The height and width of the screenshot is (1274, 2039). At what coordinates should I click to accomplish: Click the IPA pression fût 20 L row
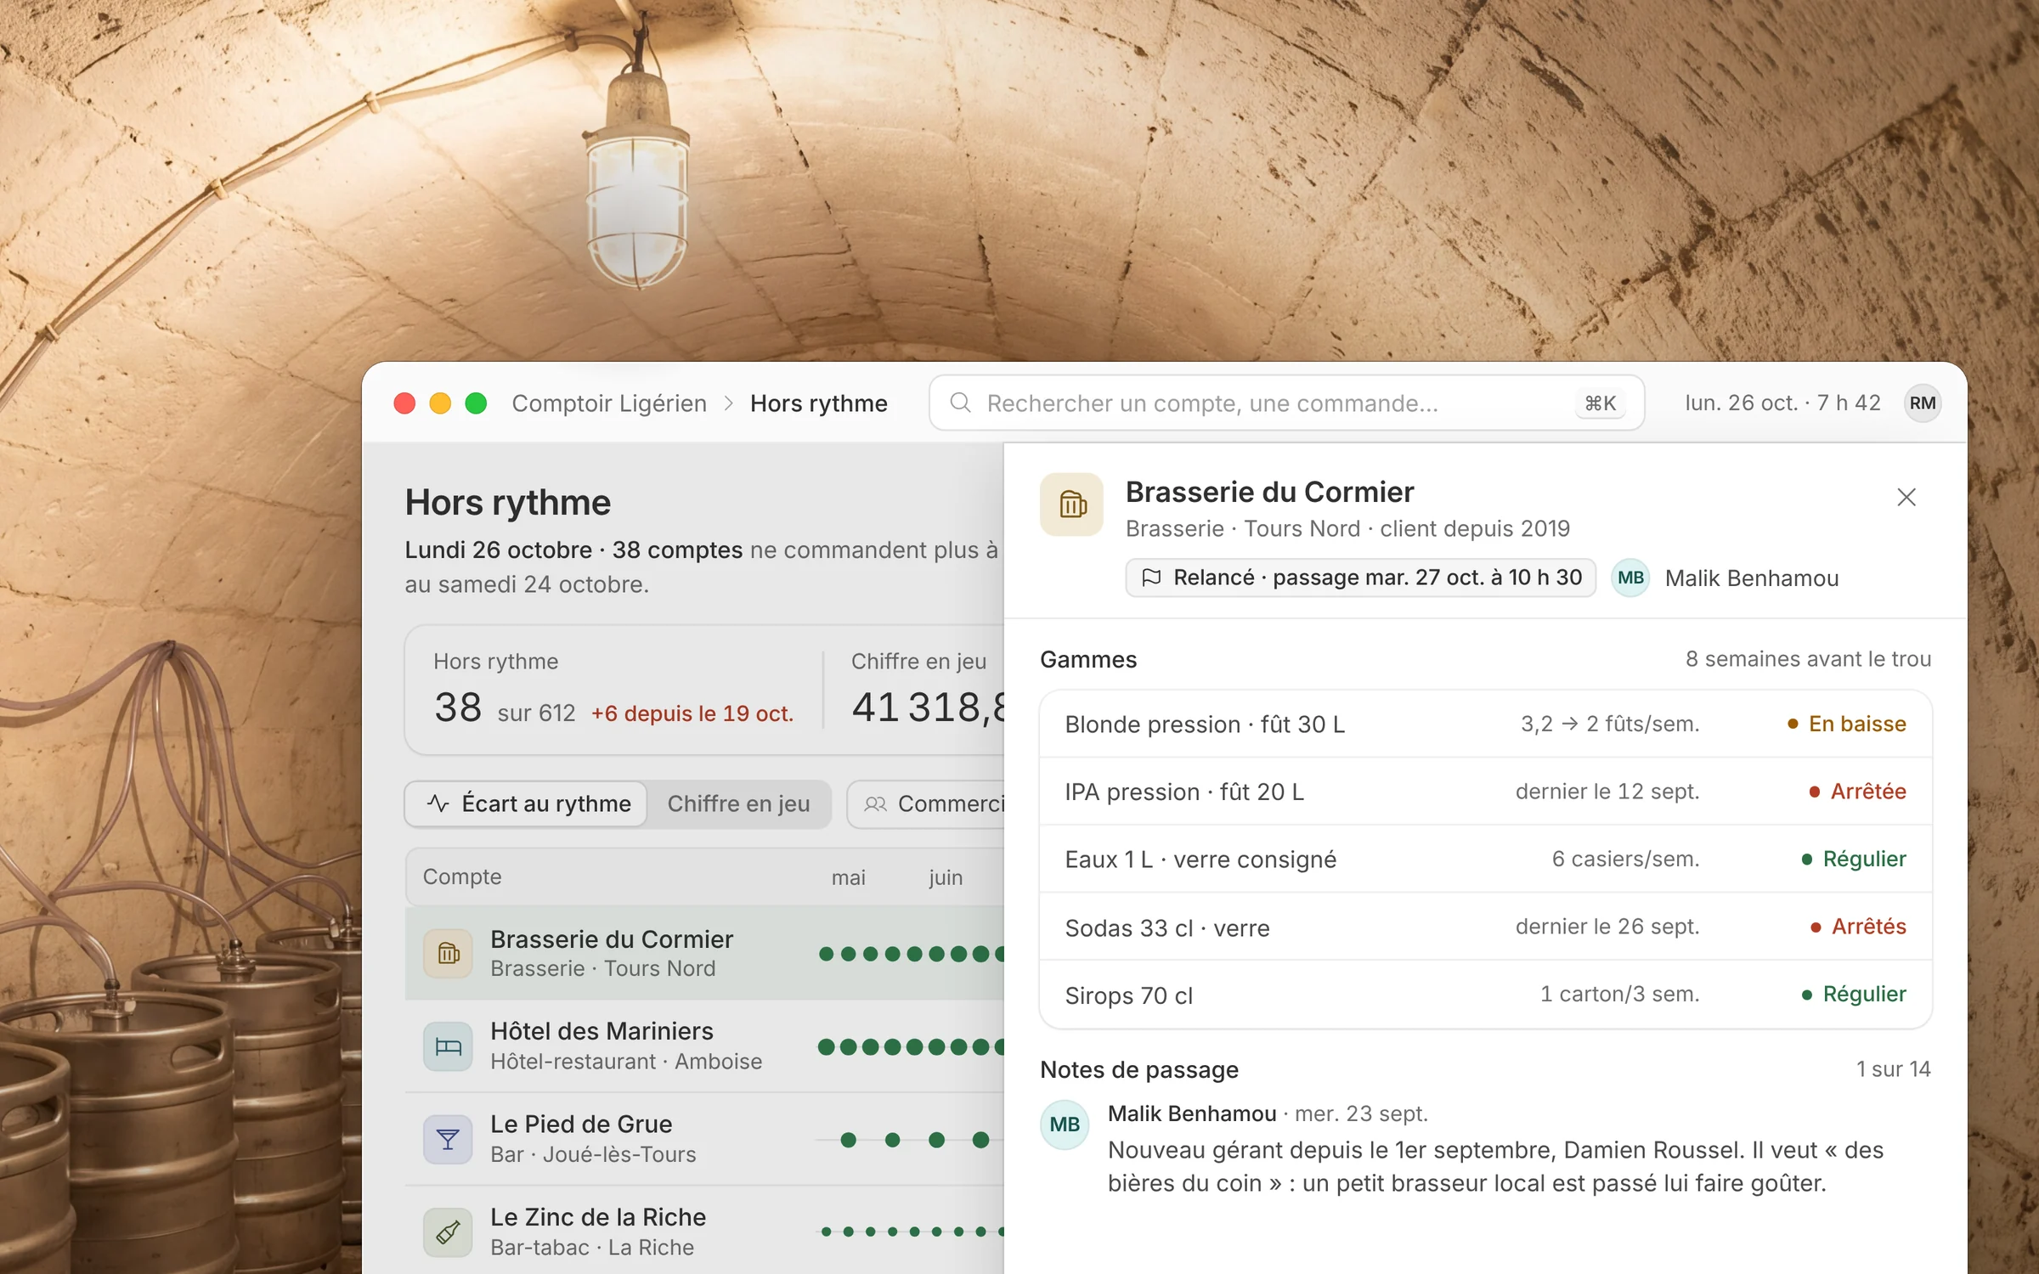pos(1485,791)
